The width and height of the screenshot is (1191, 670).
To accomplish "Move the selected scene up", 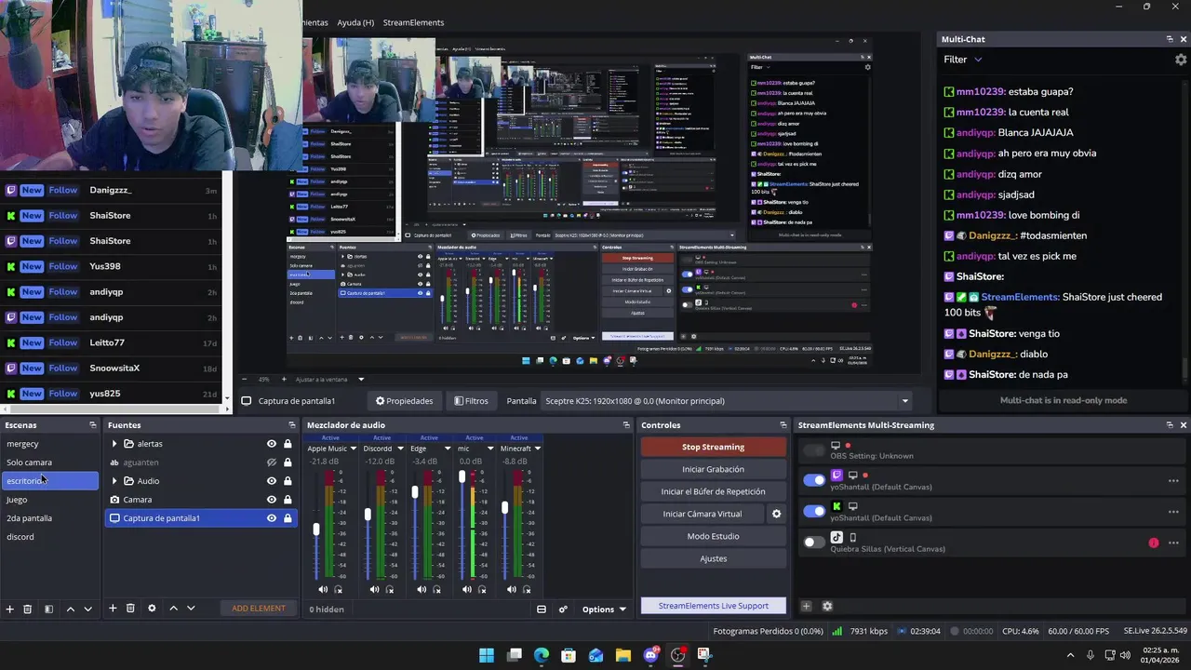I will [x=70, y=609].
